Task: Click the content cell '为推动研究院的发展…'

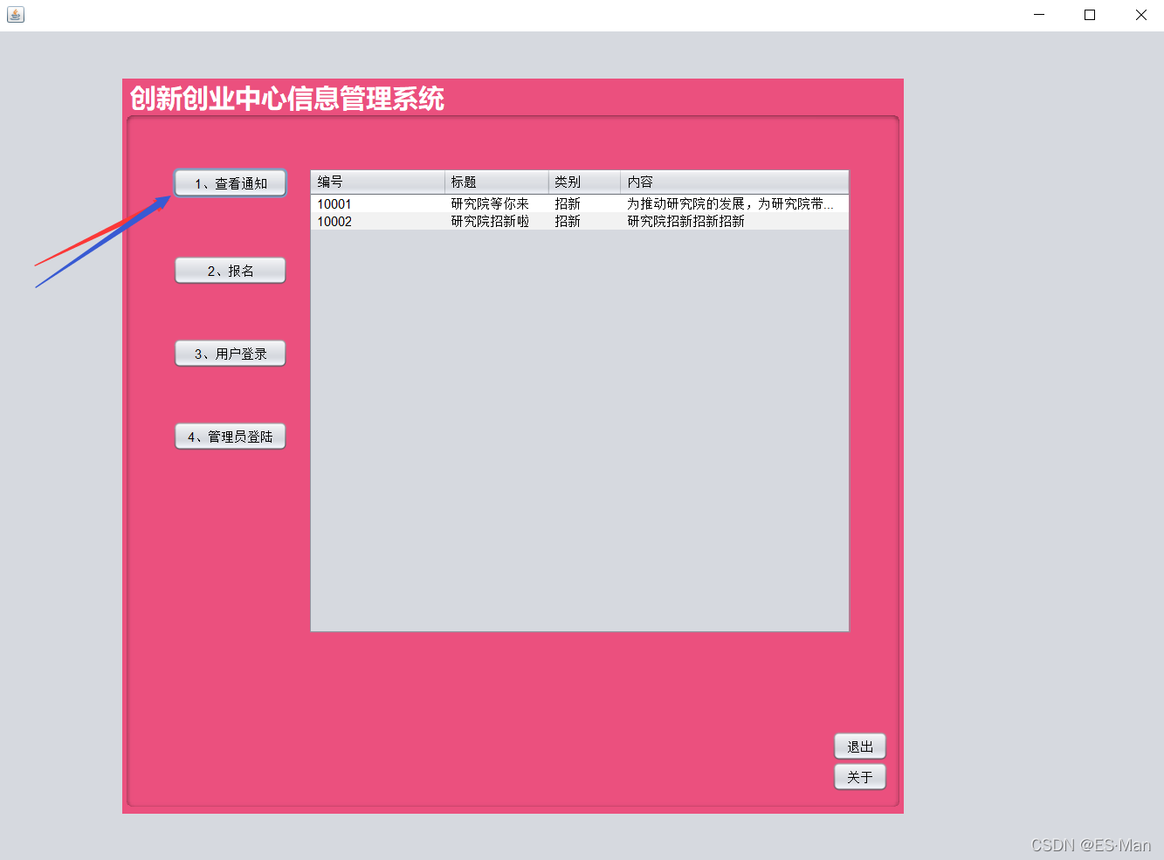Action: pyautogui.click(x=734, y=203)
